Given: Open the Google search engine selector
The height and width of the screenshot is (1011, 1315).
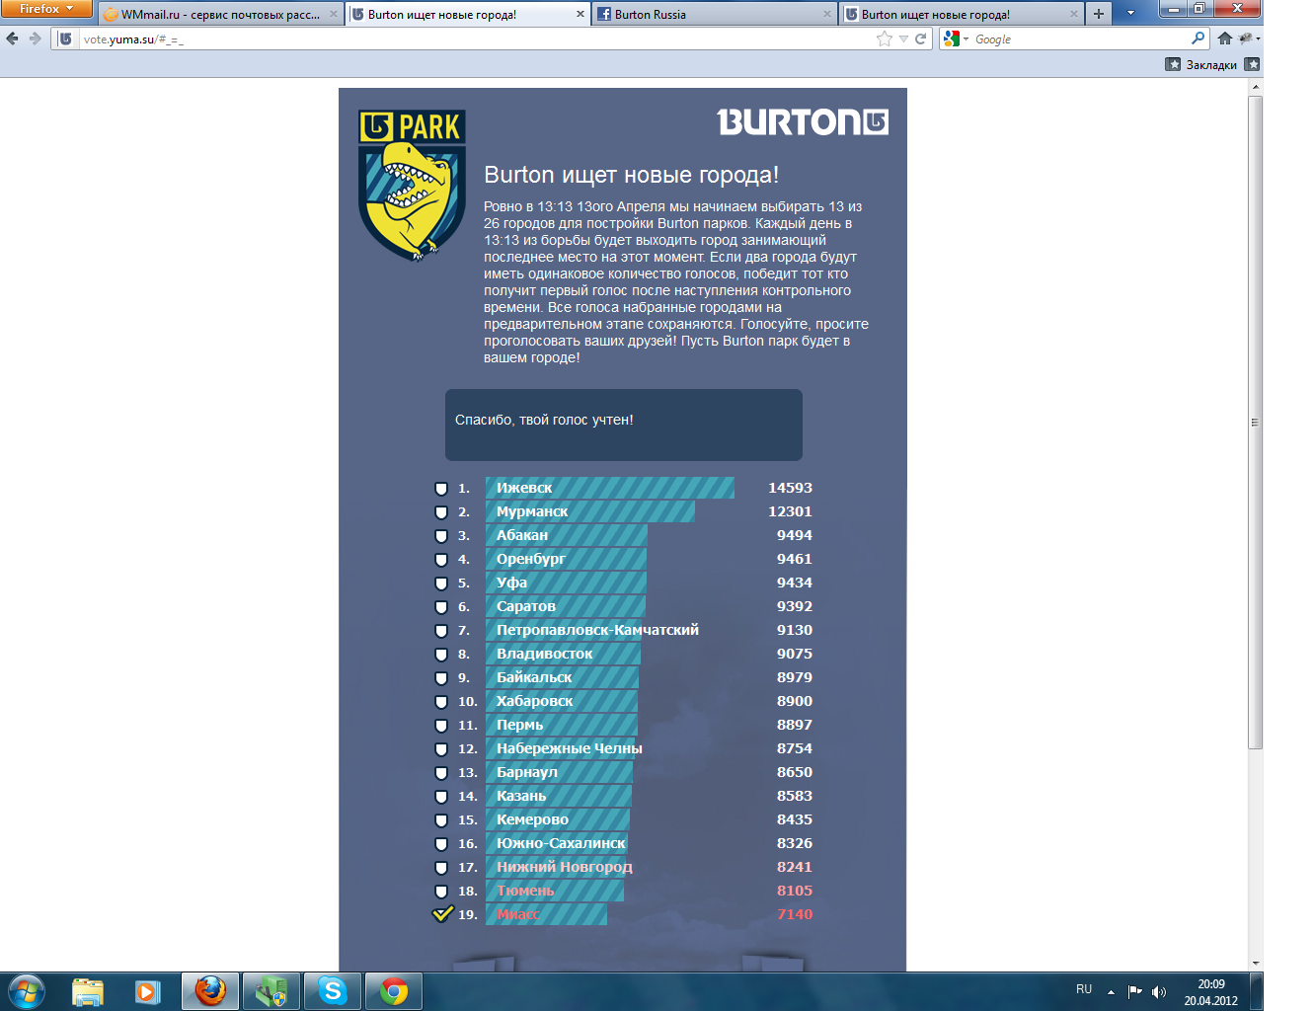Looking at the screenshot, I should click(955, 39).
